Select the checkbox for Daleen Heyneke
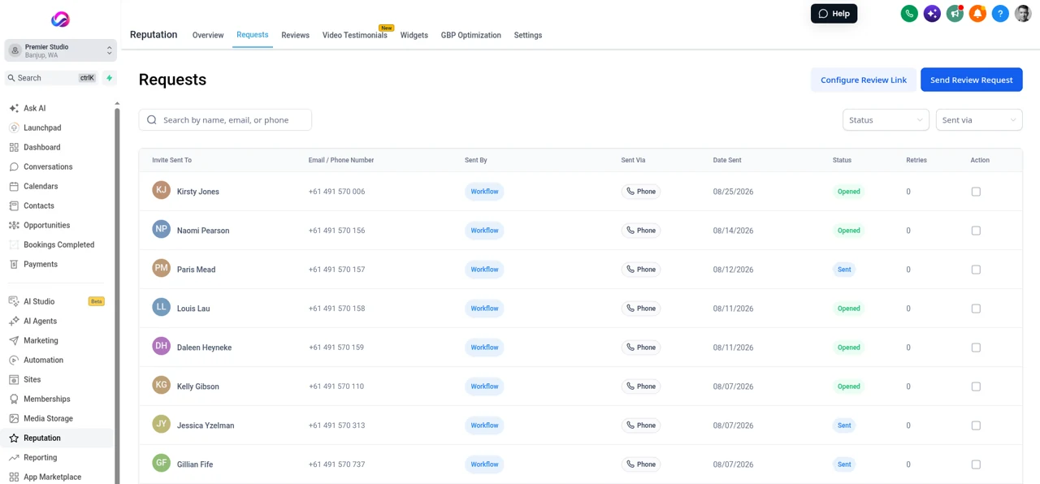Image resolution: width=1040 pixels, height=484 pixels. click(x=976, y=348)
